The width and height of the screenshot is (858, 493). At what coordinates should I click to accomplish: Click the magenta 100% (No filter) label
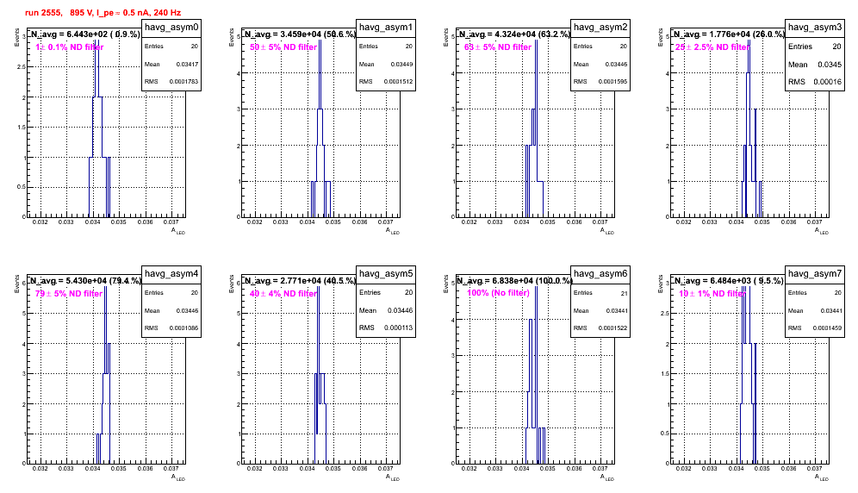click(499, 293)
